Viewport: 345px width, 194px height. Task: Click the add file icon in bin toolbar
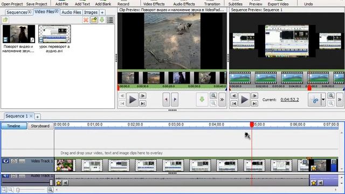(5, 20)
